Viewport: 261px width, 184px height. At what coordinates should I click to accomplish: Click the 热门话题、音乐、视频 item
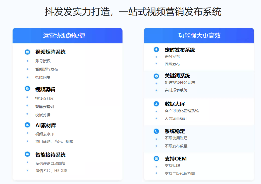[x=54, y=141]
